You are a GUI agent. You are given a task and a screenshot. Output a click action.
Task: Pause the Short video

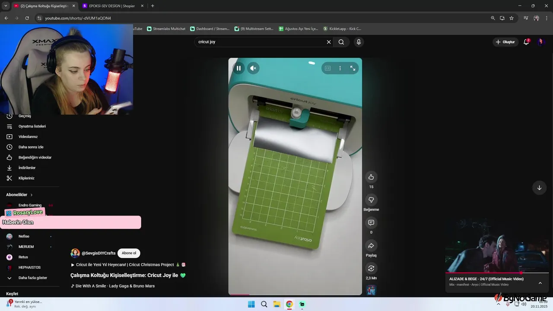[238, 68]
